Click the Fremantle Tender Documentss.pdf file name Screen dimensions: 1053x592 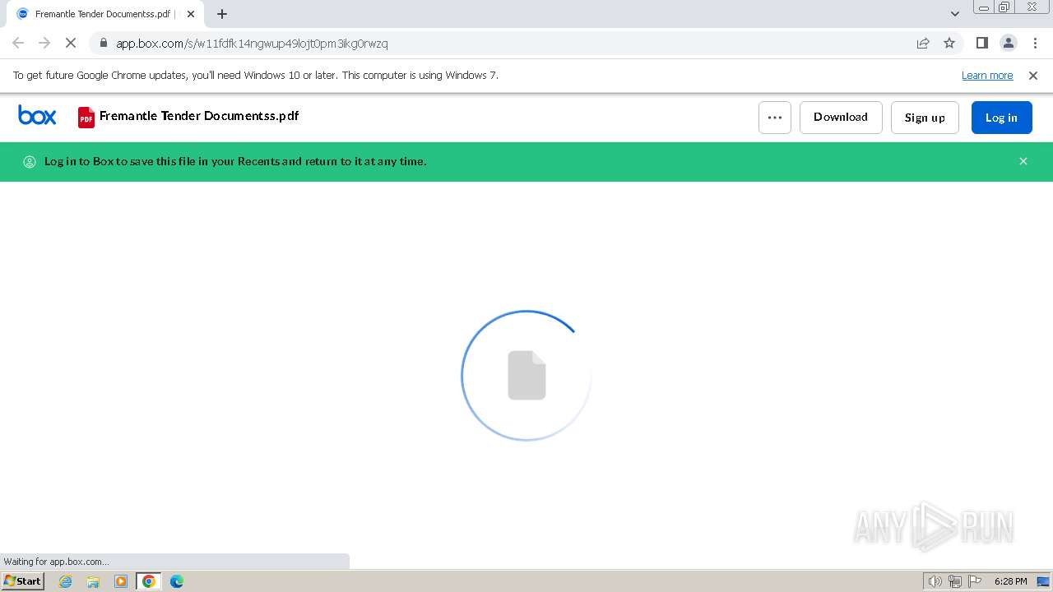pos(199,116)
